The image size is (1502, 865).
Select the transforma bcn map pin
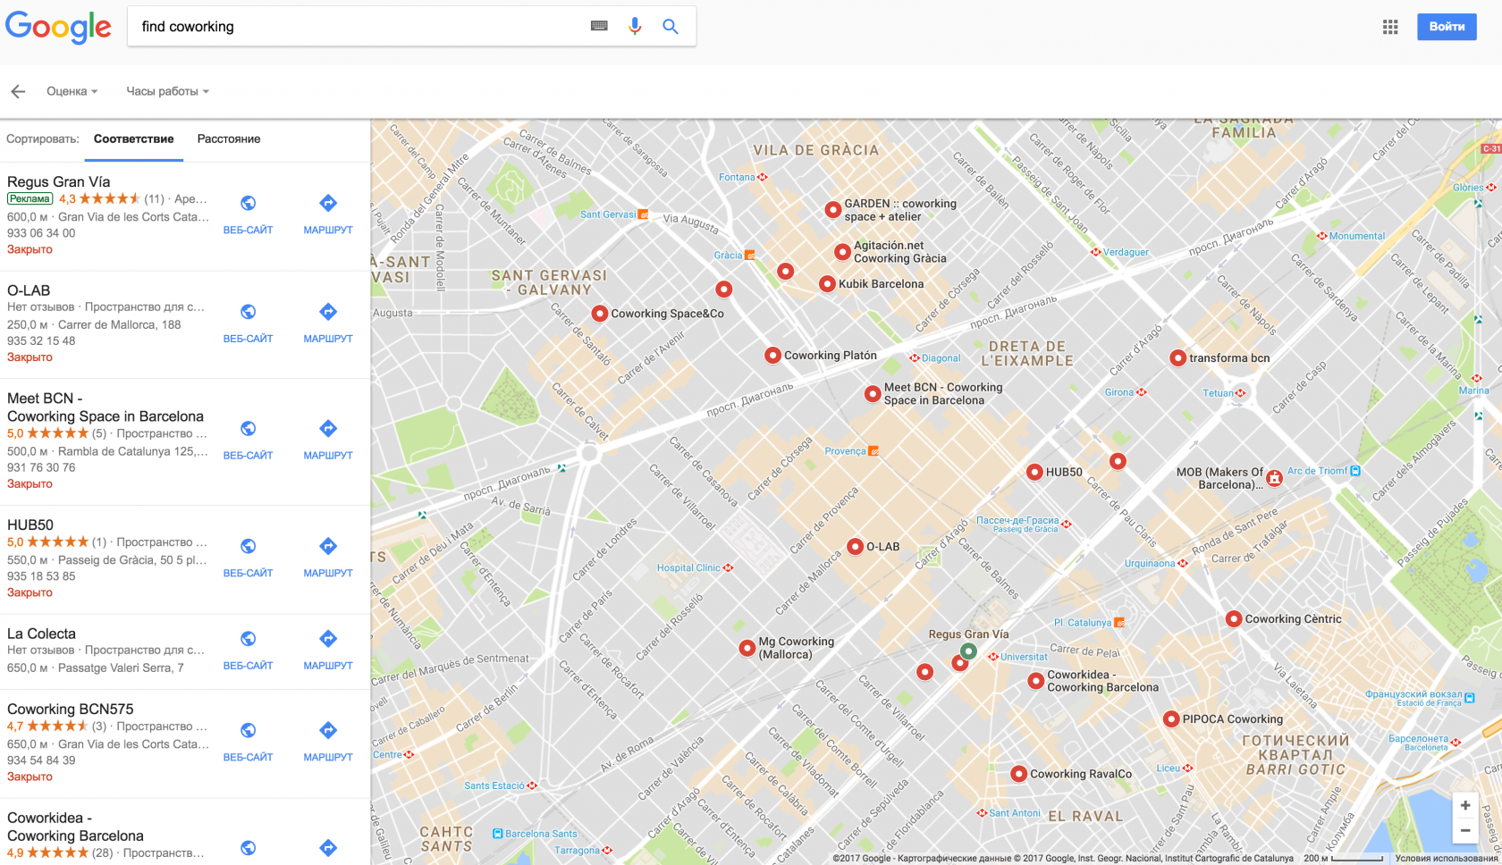point(1178,358)
